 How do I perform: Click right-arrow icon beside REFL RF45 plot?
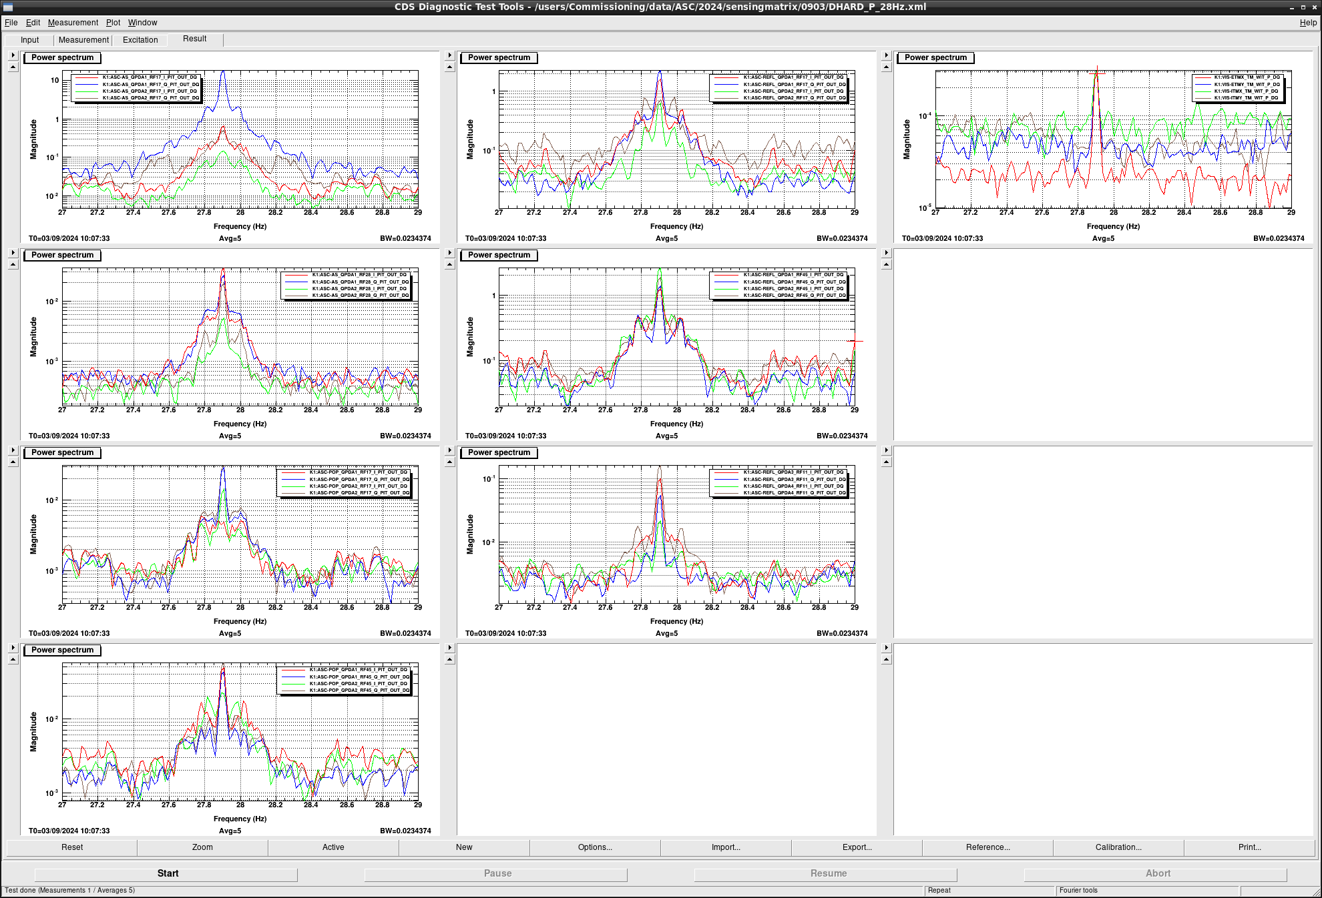[449, 253]
